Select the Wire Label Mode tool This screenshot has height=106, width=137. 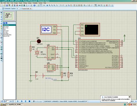(x=1, y=19)
